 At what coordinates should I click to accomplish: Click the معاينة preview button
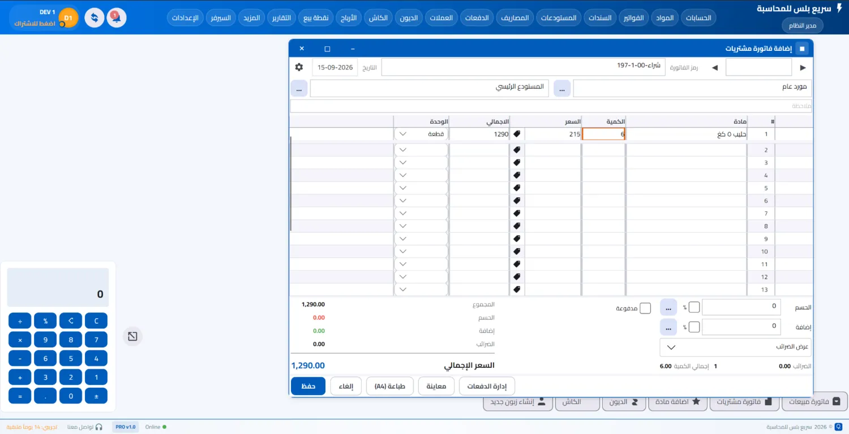point(436,386)
